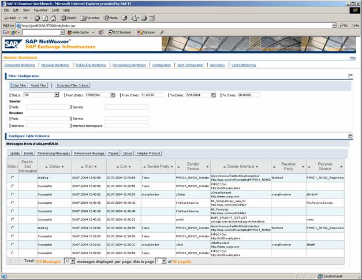
Task: Open Web-Suche dropdown arrow
Action: click(x=93, y=32)
